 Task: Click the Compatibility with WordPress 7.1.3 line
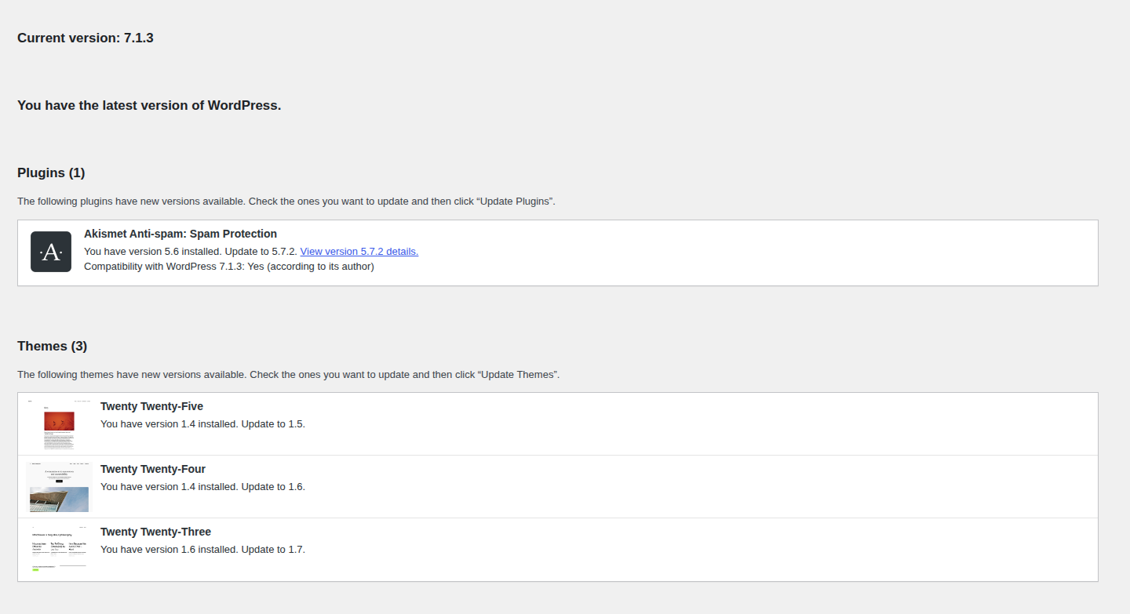[229, 267]
